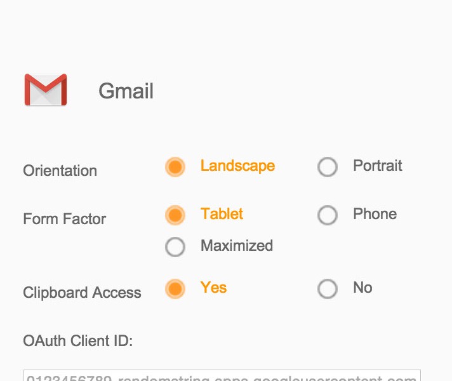This screenshot has width=452, height=381.
Task: Click the orange Yes label text
Action: 213,288
